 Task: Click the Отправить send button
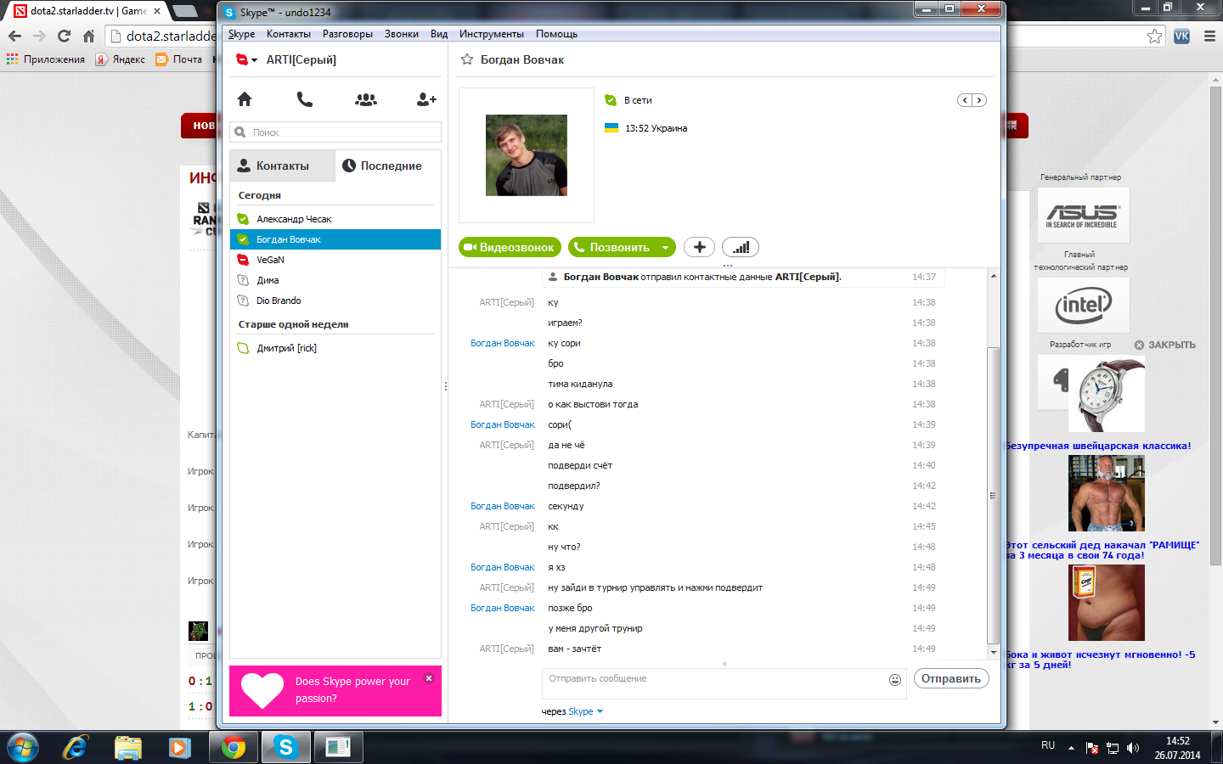(x=951, y=678)
